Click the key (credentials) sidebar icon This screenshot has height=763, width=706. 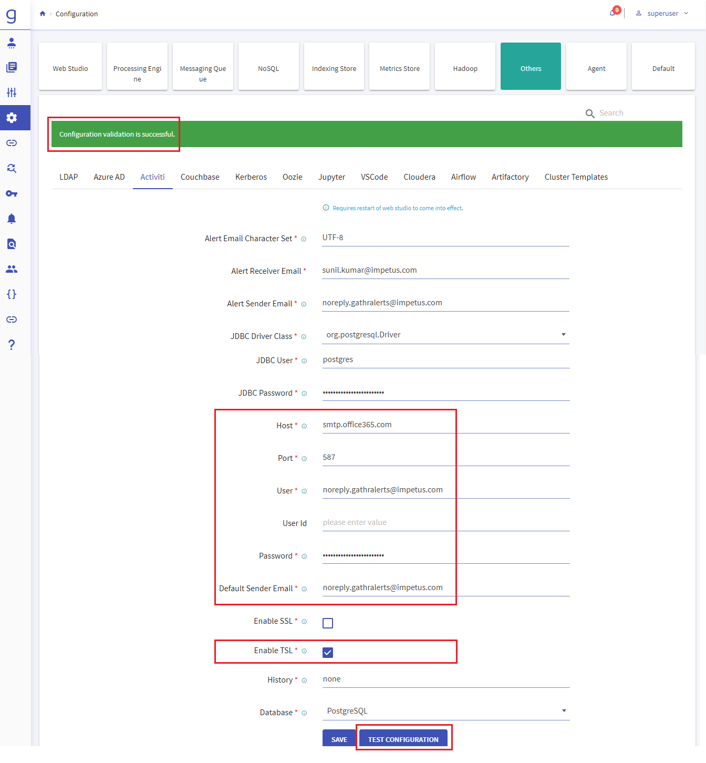(11, 193)
